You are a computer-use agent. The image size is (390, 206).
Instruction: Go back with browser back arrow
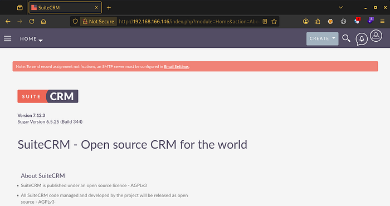point(8,22)
